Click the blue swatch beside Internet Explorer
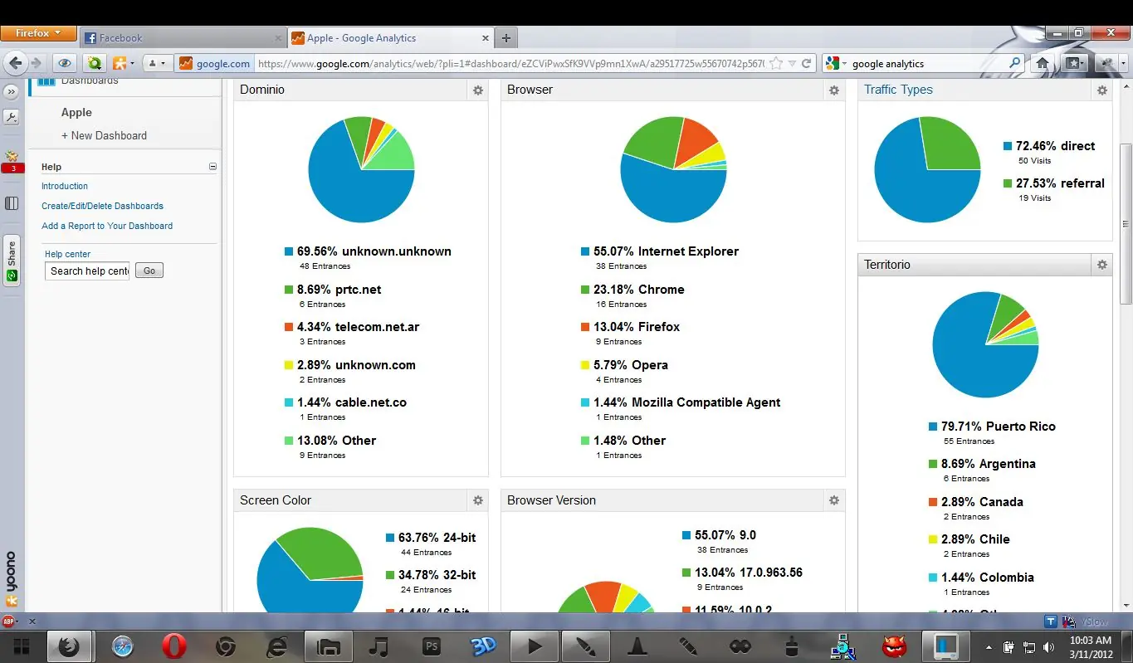Image resolution: width=1133 pixels, height=663 pixels. [x=586, y=251]
